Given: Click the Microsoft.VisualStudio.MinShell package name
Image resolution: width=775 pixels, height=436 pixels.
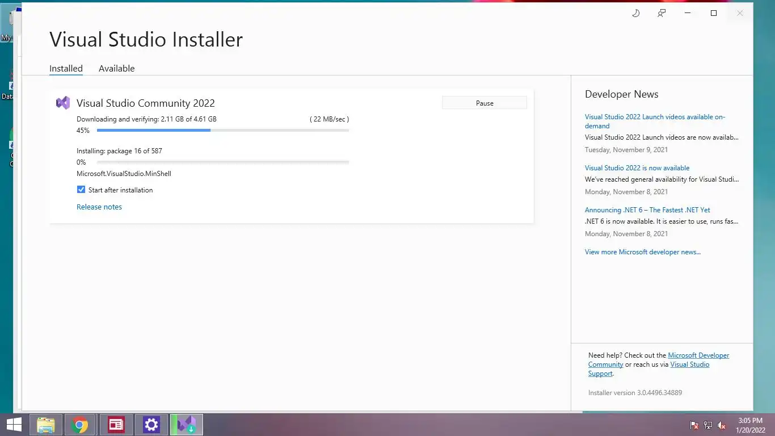Looking at the screenshot, I should coord(124,174).
